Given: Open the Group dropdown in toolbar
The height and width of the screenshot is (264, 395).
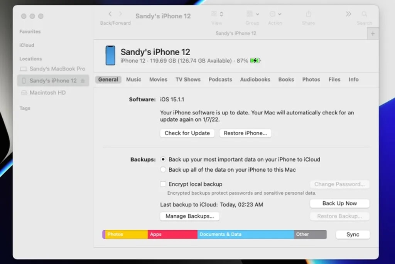Looking at the screenshot, I should click(252, 14).
